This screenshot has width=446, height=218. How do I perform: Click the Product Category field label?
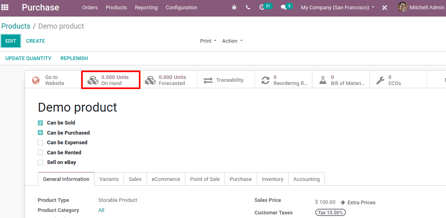(x=58, y=210)
